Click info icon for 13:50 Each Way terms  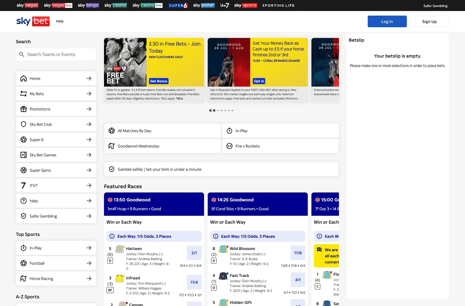112,236
